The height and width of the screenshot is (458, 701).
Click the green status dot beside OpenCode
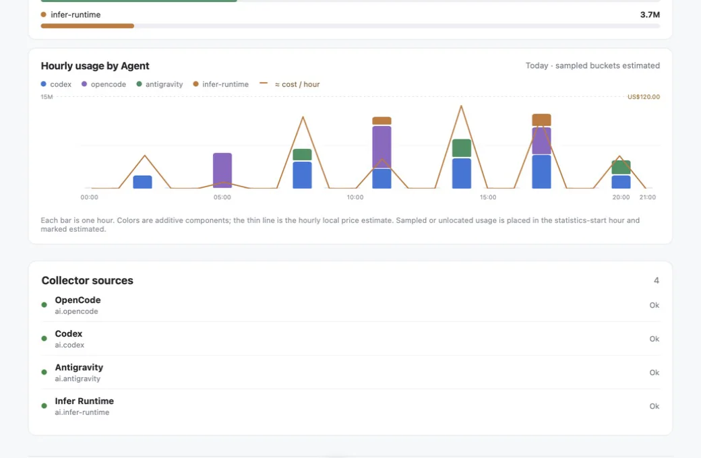tap(44, 304)
